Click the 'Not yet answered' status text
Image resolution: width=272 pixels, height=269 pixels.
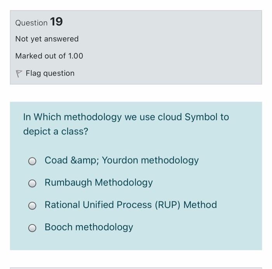[47, 39]
